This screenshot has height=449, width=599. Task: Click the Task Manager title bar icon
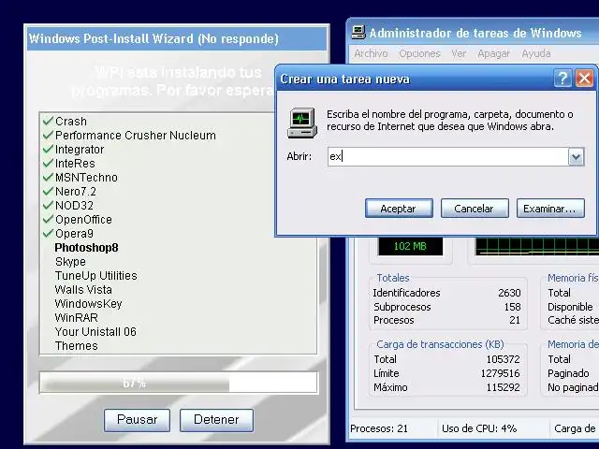coord(358,33)
